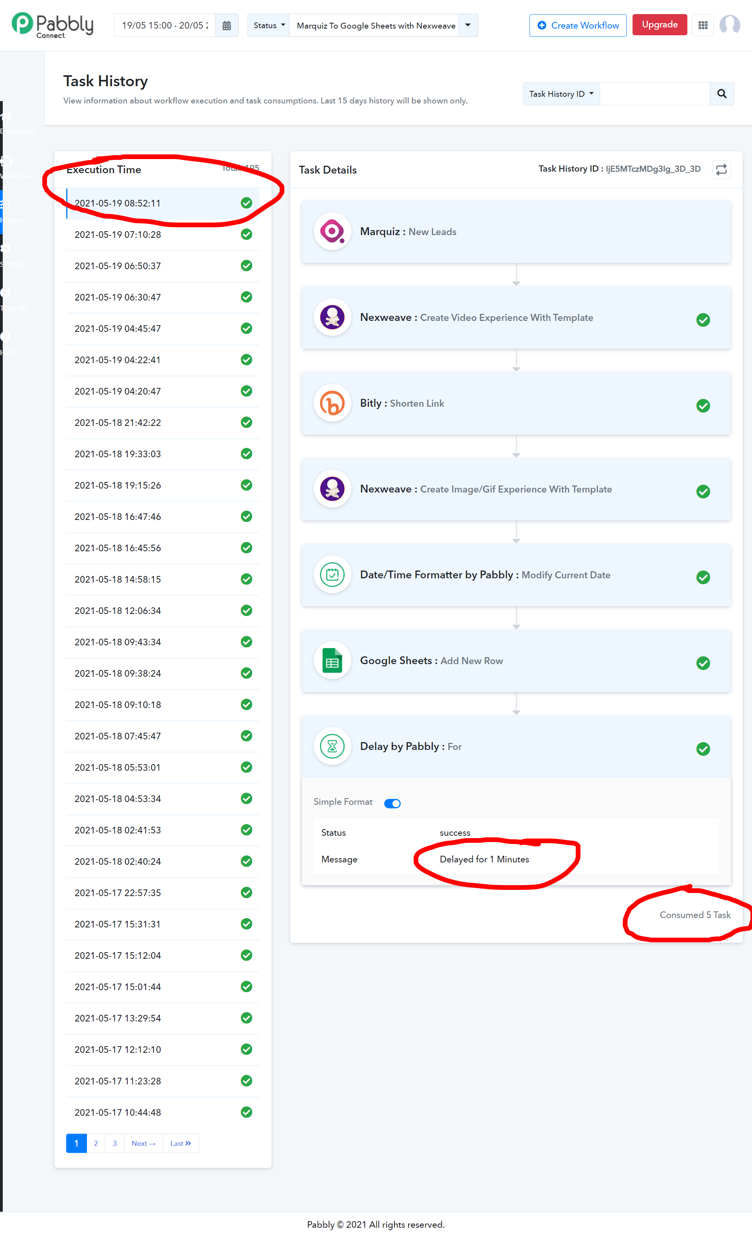Select the 2021-05-18 07:45:47 execution

163,736
